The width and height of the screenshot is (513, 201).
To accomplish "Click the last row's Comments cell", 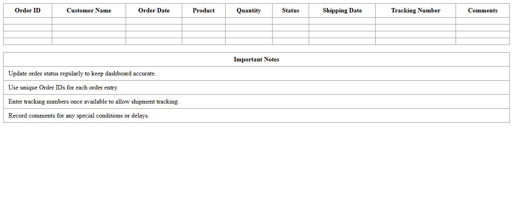I will click(x=482, y=41).
